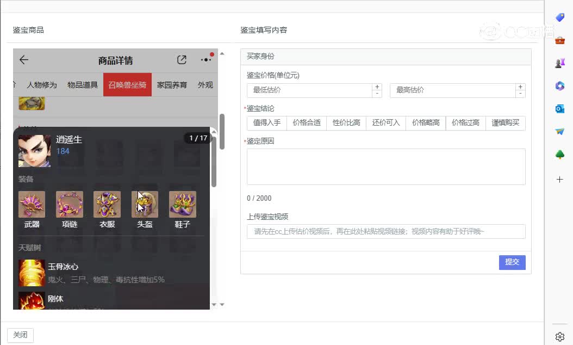Image resolution: width=573 pixels, height=345 pixels.
Task: Open Outlook in browser sidebar
Action: (560, 109)
